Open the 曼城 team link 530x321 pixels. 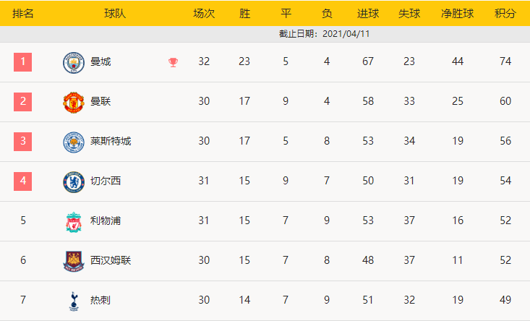coord(101,62)
